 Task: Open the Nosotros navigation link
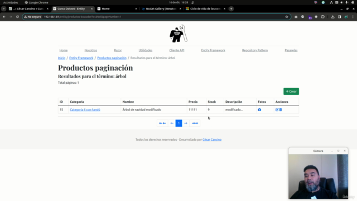[x=90, y=50]
